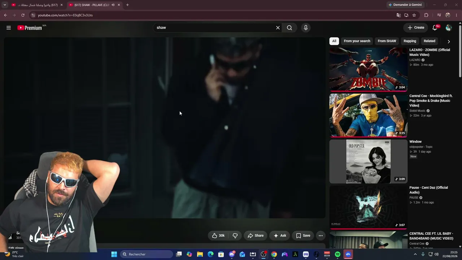This screenshot has height=260, width=462.
Task: Open Central Cee - Mockingbird title link
Action: 431,101
